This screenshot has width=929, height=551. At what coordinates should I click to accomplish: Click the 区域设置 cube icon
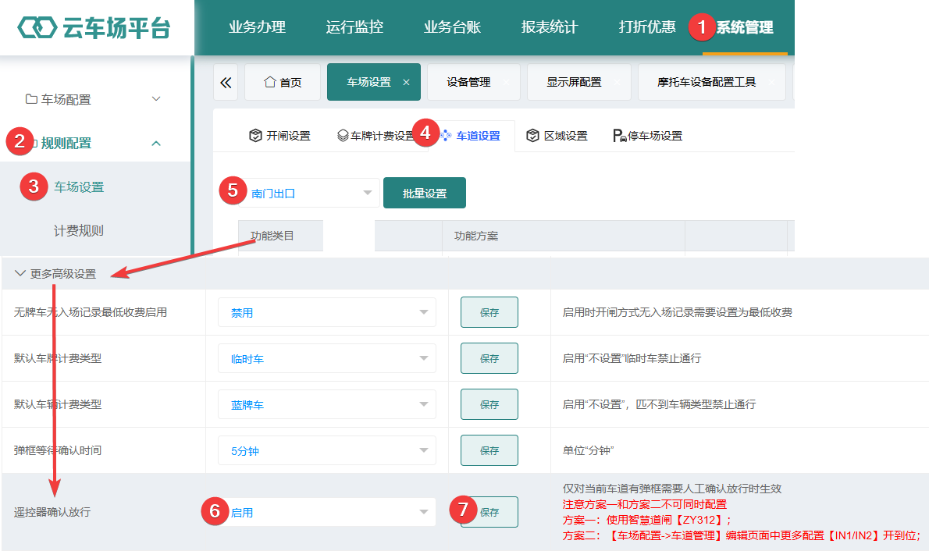point(532,136)
